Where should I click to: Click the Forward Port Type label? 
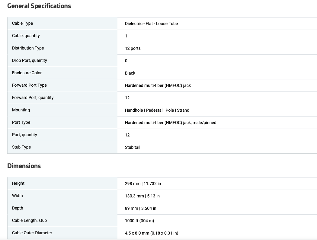29,85
